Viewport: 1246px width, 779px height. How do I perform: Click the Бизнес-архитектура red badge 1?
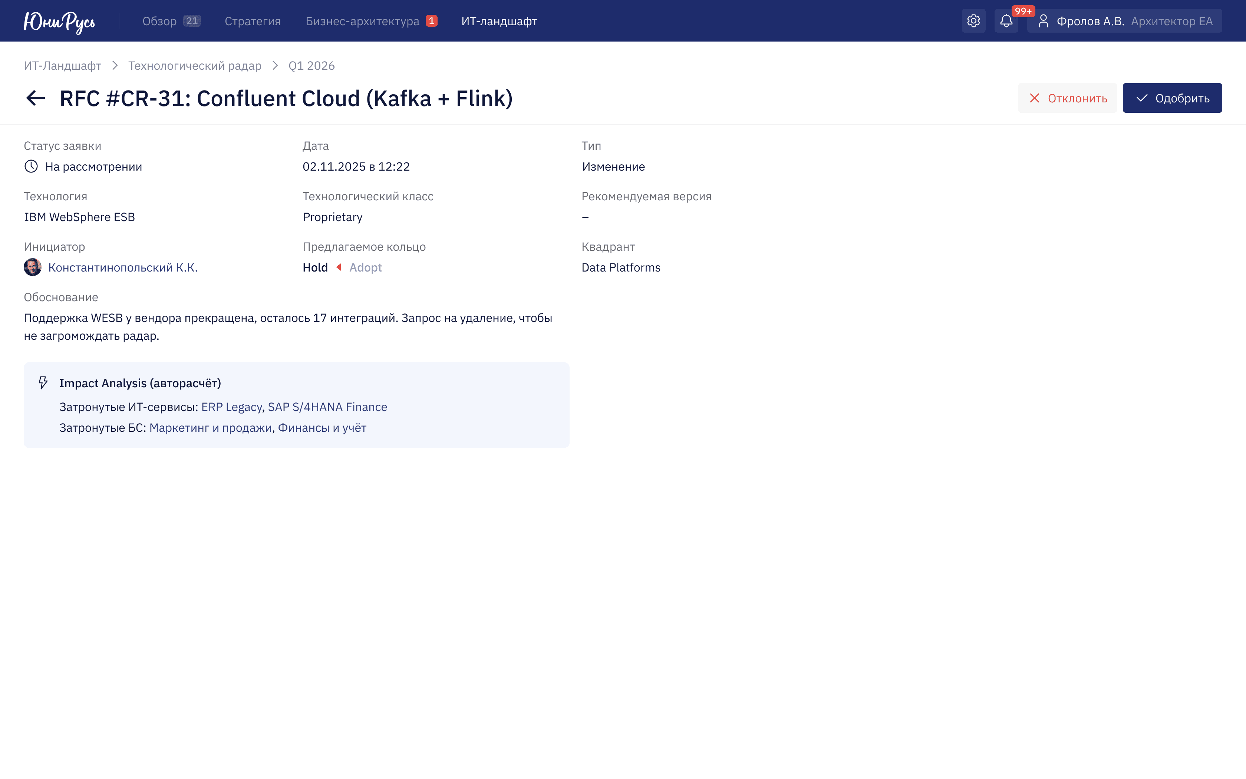point(432,21)
